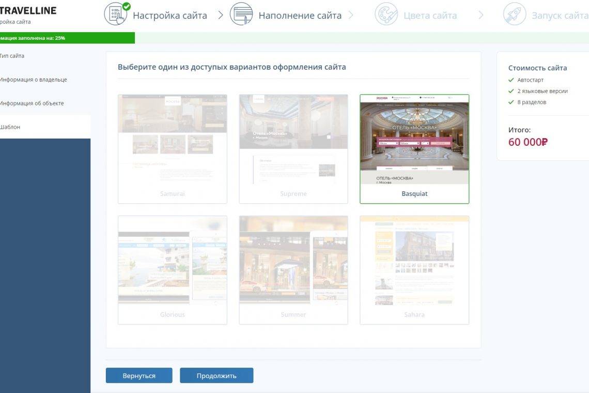Go to 'Тип сайта' sidebar section
The image size is (589, 393).
45,56
